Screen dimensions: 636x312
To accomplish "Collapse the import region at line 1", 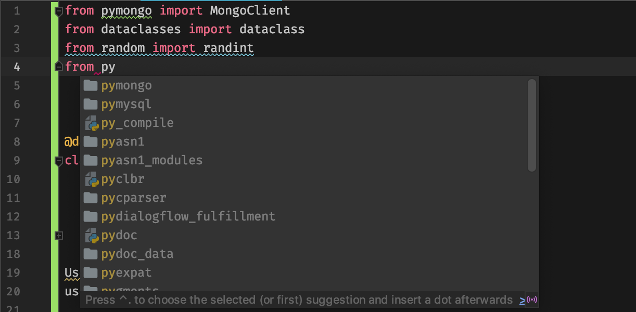I will pos(58,10).
